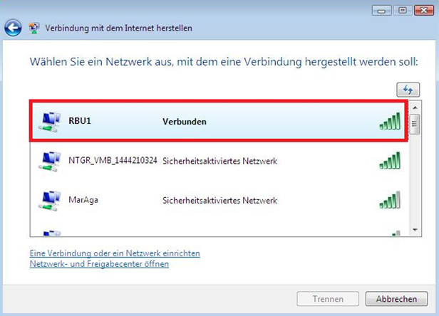Click the scrollbar up arrow

point(415,107)
